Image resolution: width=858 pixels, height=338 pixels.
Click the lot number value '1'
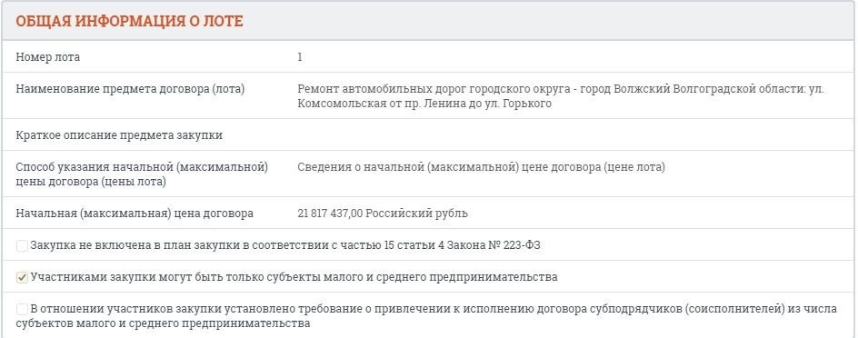pyautogui.click(x=300, y=57)
